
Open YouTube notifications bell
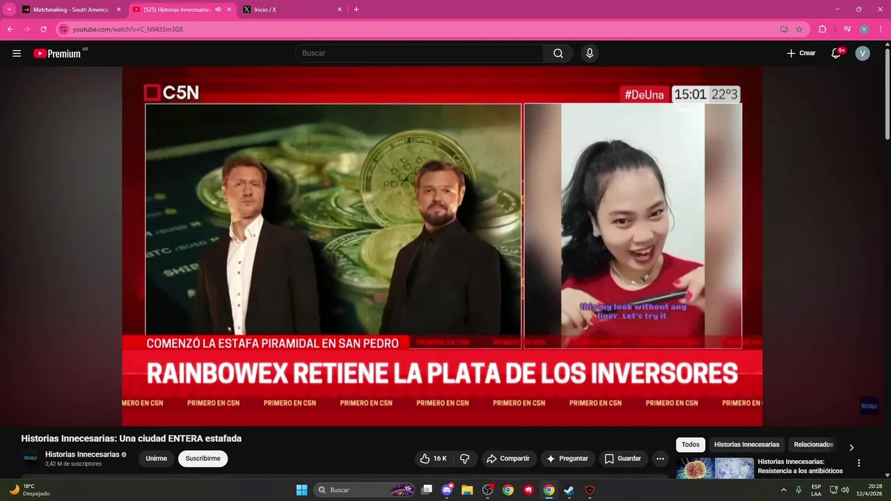[x=836, y=53]
